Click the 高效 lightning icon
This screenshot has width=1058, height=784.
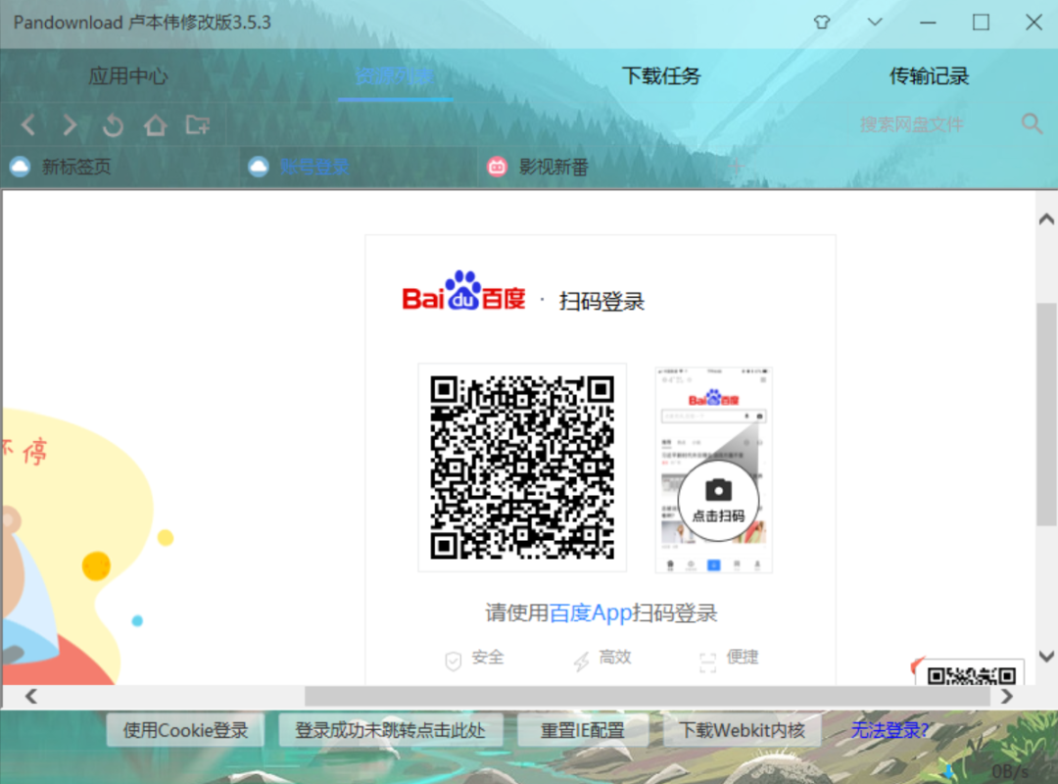(x=581, y=661)
